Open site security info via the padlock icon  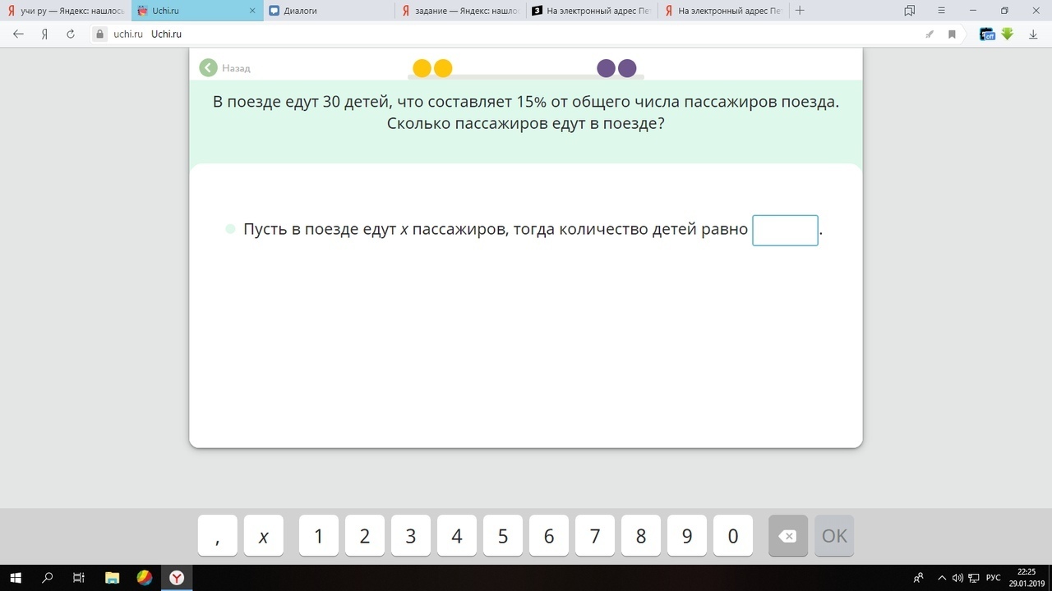pos(99,34)
